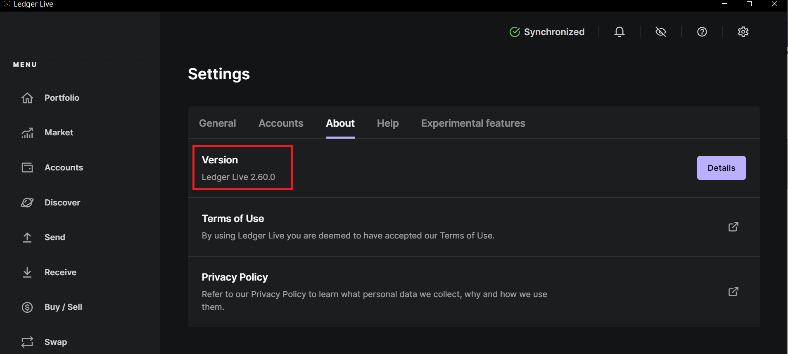The image size is (788, 354).
Task: Click the Portfolio home icon
Action: (x=27, y=98)
